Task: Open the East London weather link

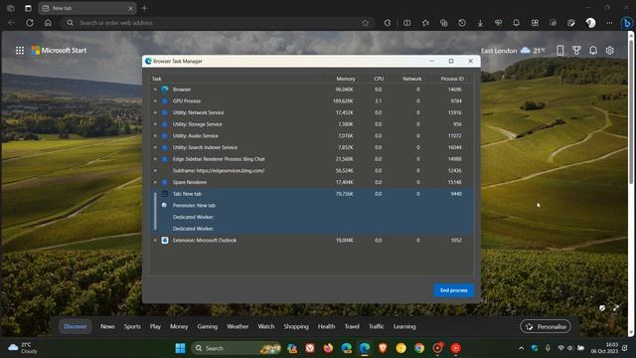Action: click(x=513, y=51)
